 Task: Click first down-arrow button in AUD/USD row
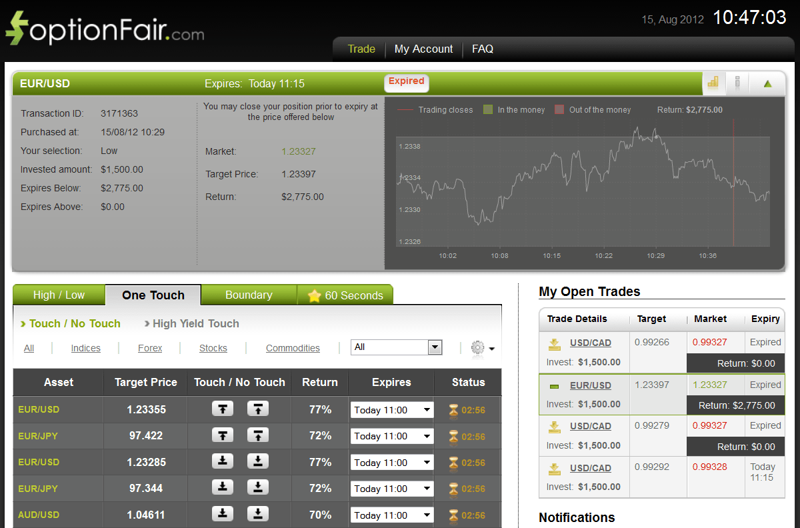pos(223,514)
